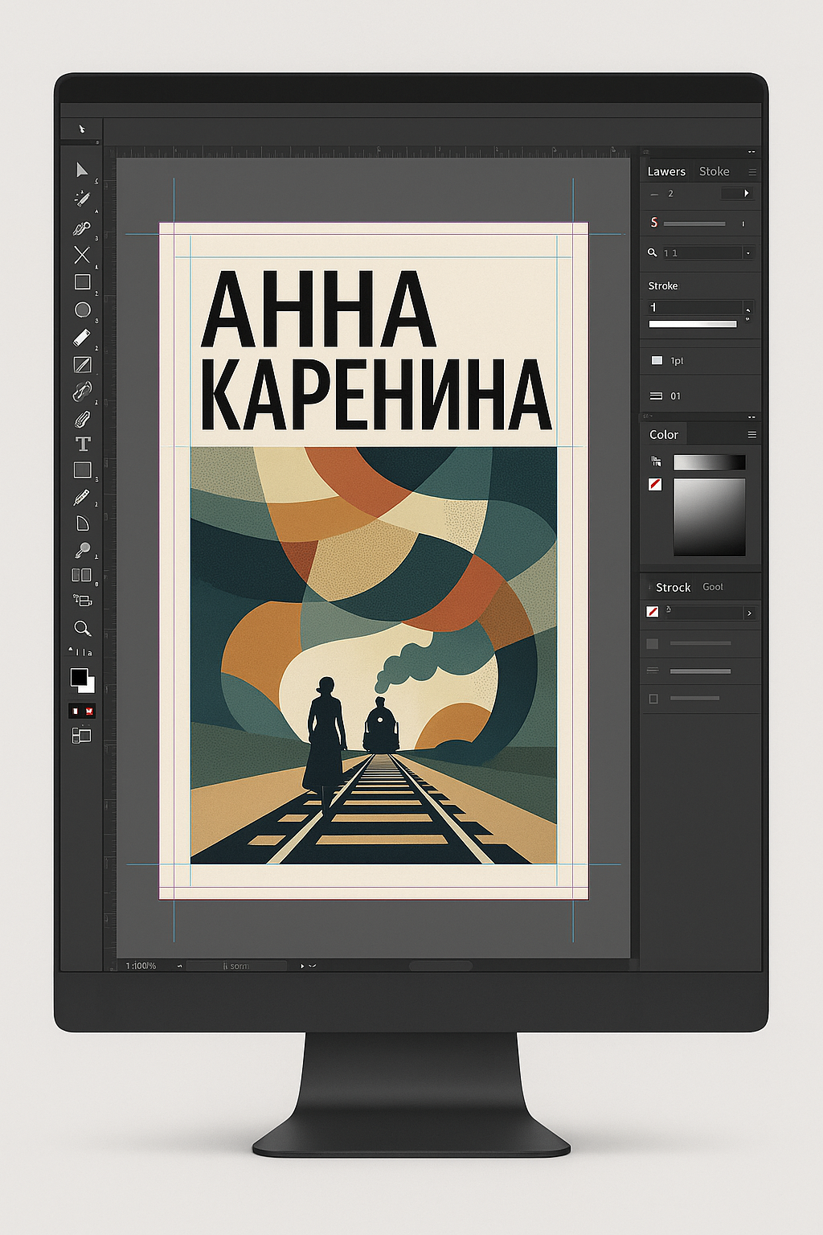This screenshot has height=1235, width=823.
Task: Click the red S icon in Lawers panel
Action: [x=654, y=222]
